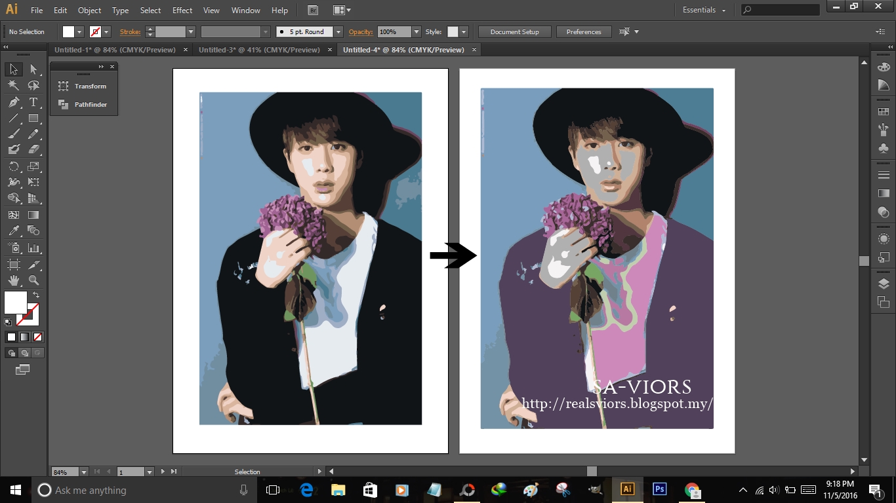896x503 pixels.
Task: Activate the Zoom tool
Action: (33, 280)
